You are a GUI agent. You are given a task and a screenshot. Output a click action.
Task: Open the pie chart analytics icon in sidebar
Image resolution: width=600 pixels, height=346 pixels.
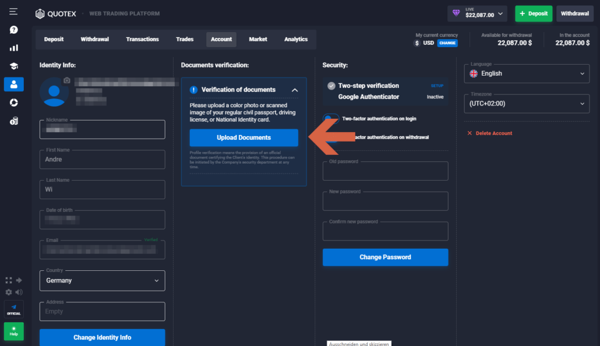[x=13, y=102]
